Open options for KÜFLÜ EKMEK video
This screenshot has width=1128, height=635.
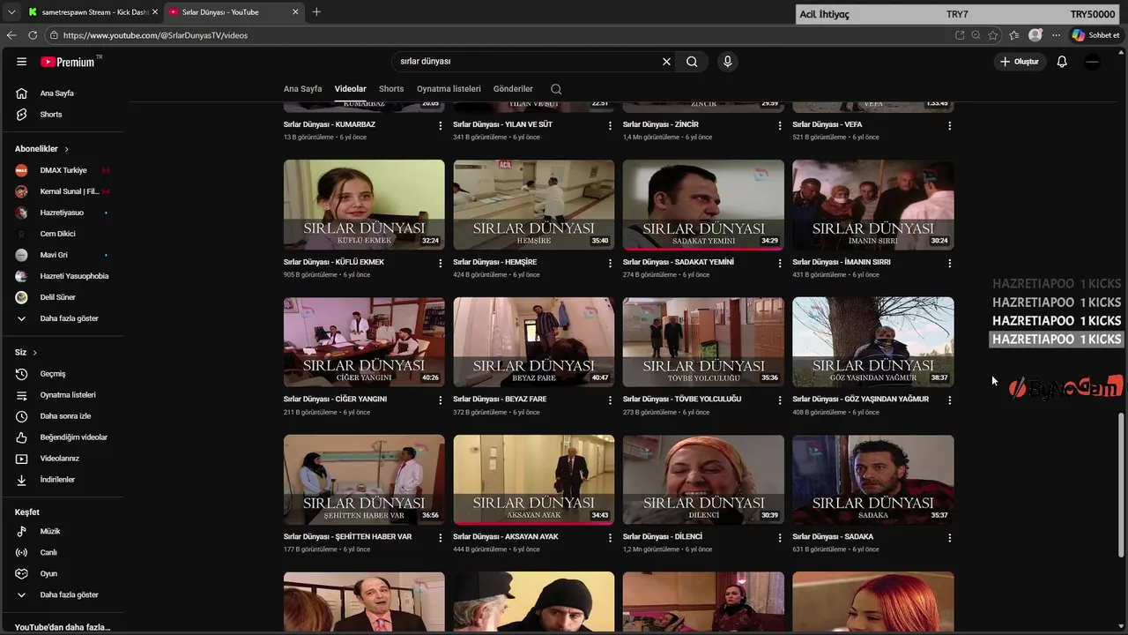441,263
